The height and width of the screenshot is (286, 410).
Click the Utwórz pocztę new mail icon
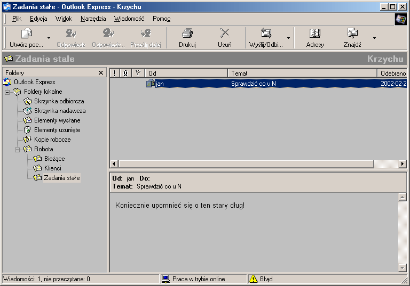pos(26,34)
